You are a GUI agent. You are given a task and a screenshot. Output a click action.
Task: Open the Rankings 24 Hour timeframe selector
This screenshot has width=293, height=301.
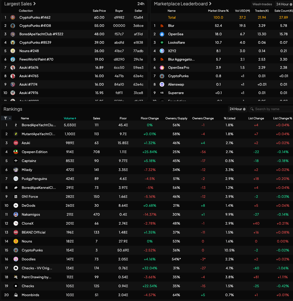[x=238, y=109]
